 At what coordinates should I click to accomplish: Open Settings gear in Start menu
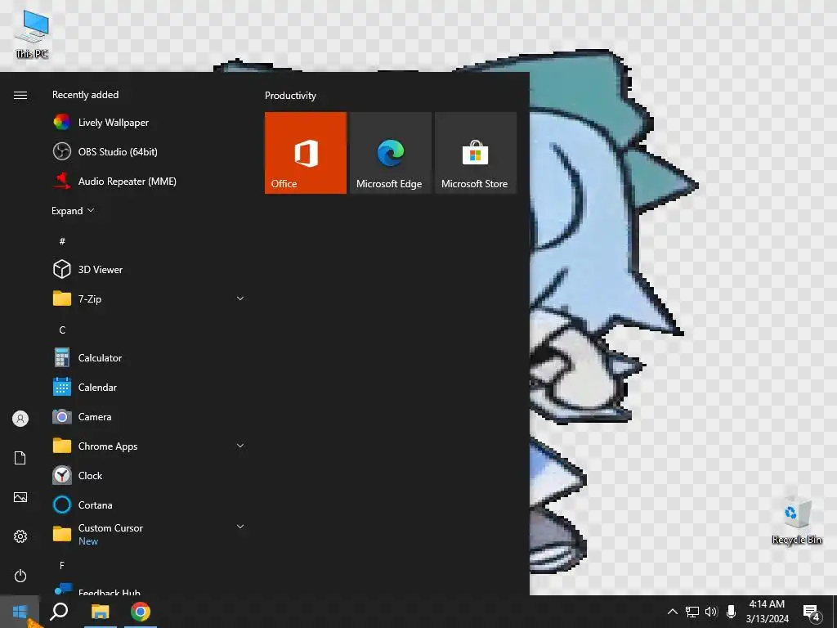[x=20, y=536]
